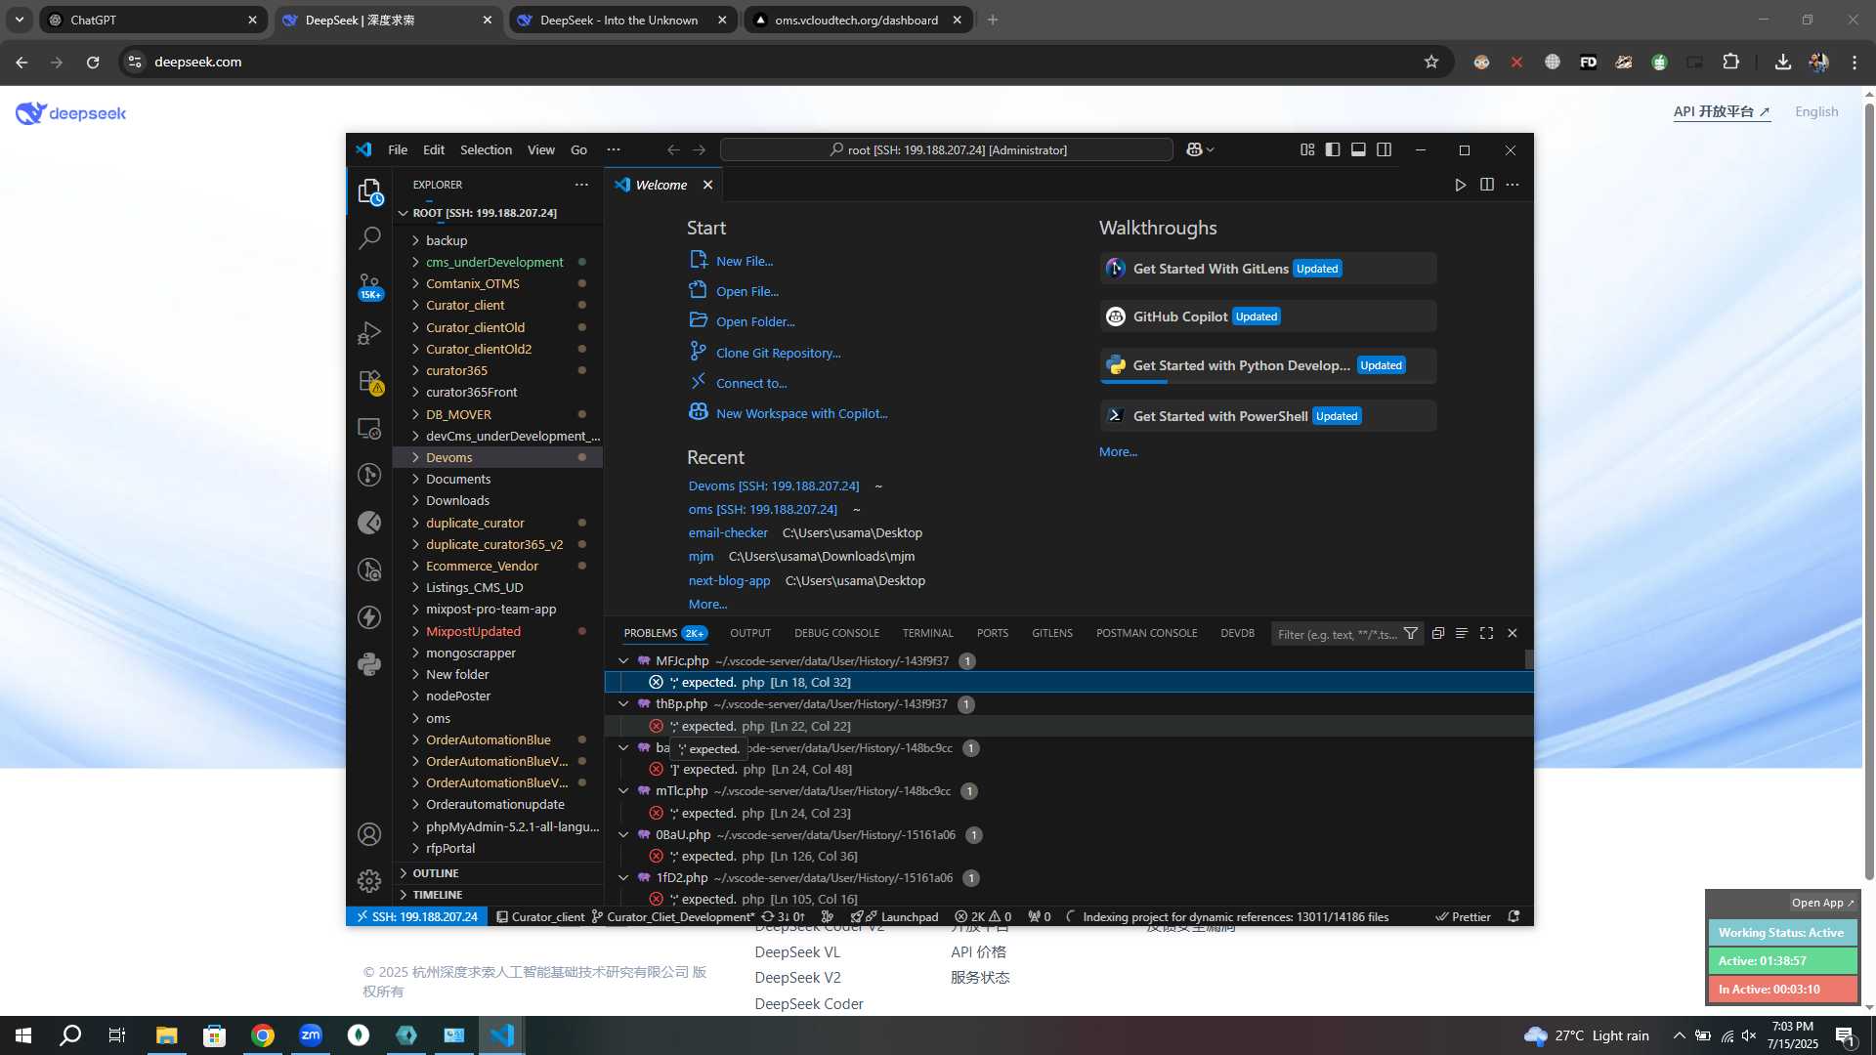The height and width of the screenshot is (1055, 1876).
Task: Open the Remote Explorer view
Action: tap(369, 428)
